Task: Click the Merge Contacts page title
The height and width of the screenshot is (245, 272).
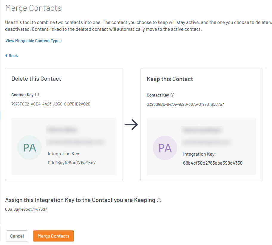Action: pos(33,8)
